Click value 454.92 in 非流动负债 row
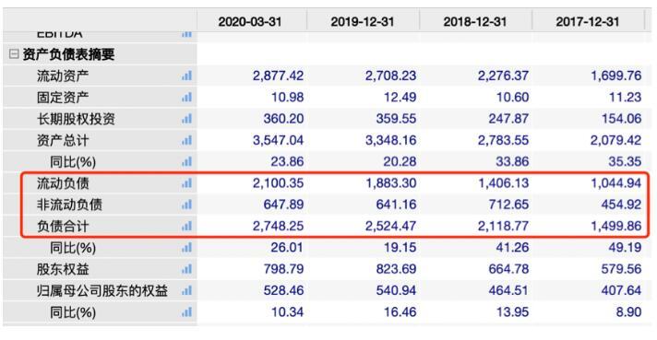This screenshot has height=340, width=657. (x=621, y=205)
